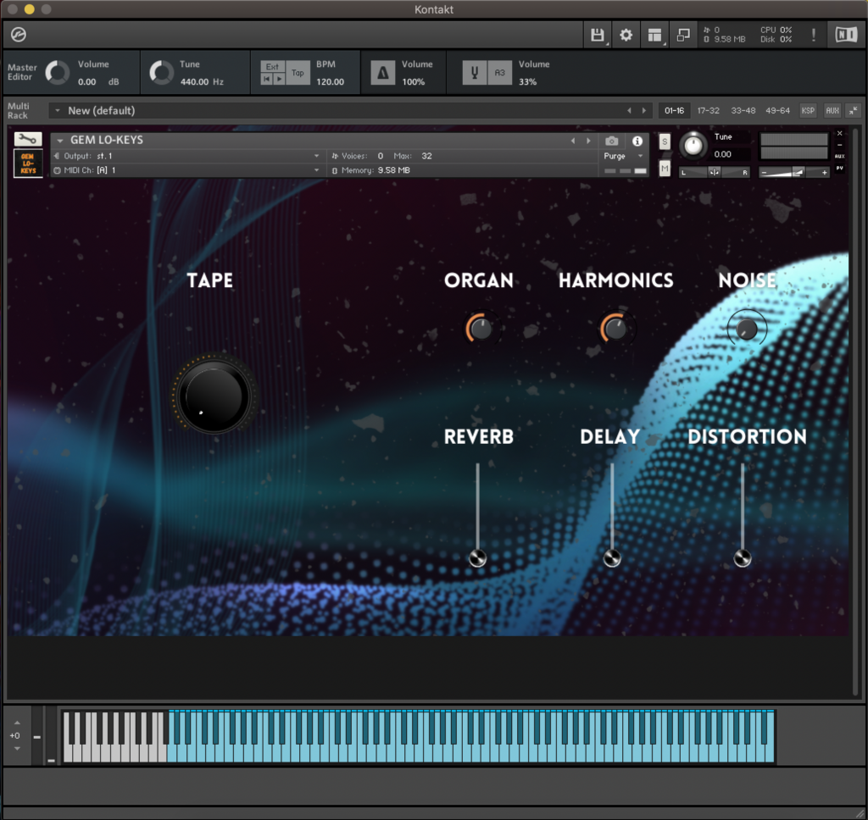The width and height of the screenshot is (868, 820).
Task: Click the keyboard mod wheel strip
Action: click(x=51, y=736)
